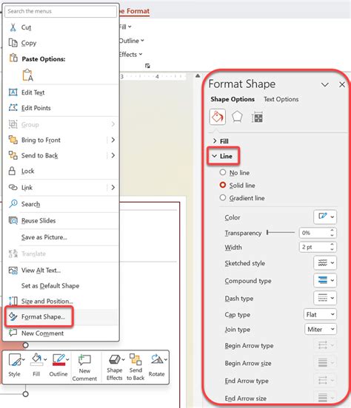Click the Edit Points icon

[x=13, y=107]
